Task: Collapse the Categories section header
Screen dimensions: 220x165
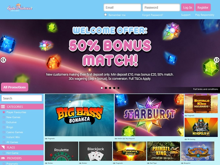Action: (22, 107)
